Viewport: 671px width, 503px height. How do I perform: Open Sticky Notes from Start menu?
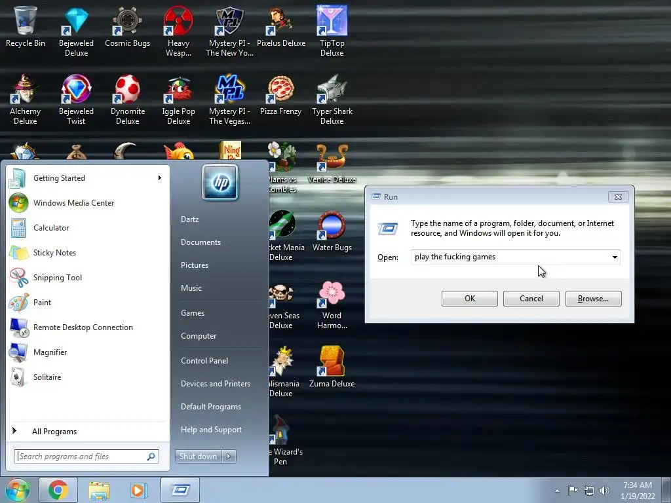pos(88,252)
